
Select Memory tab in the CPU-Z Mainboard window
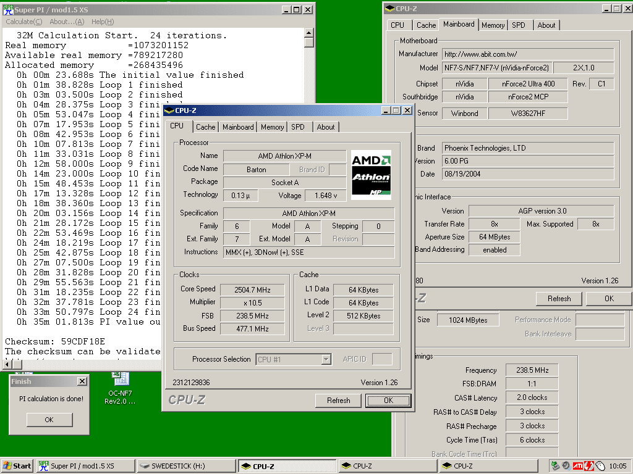click(x=493, y=25)
